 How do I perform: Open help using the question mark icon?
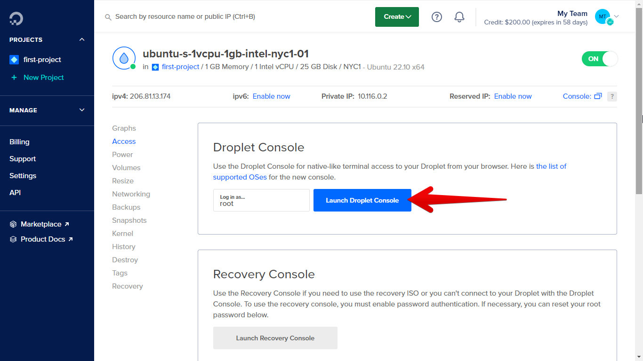pos(436,16)
